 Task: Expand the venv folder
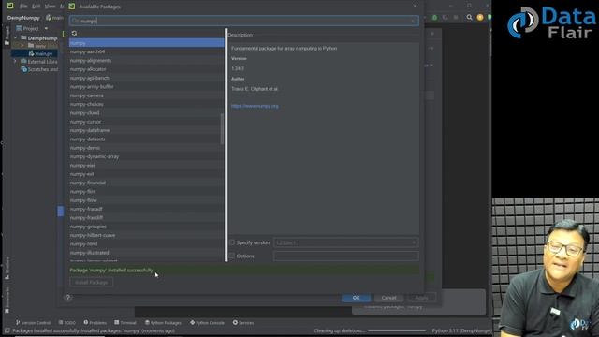click(x=22, y=46)
